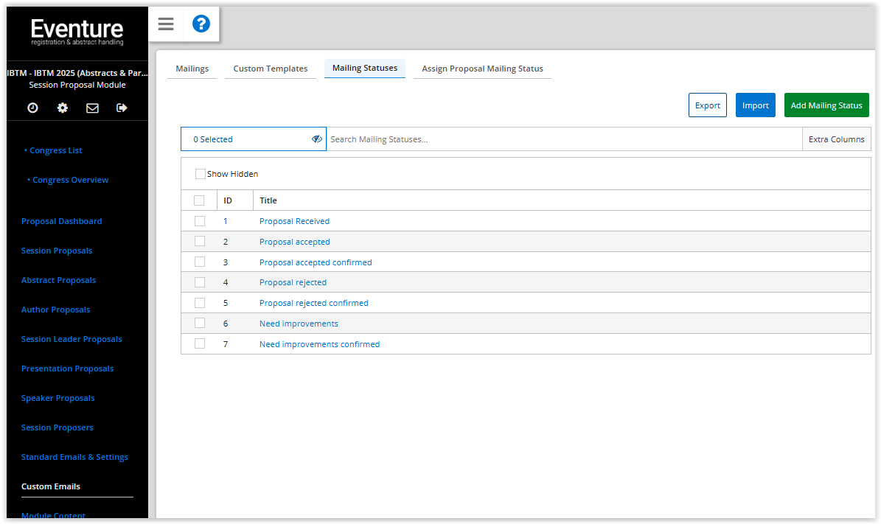The width and height of the screenshot is (881, 524).
Task: Open the clock/history icon in the sidebar
Action: tap(32, 108)
